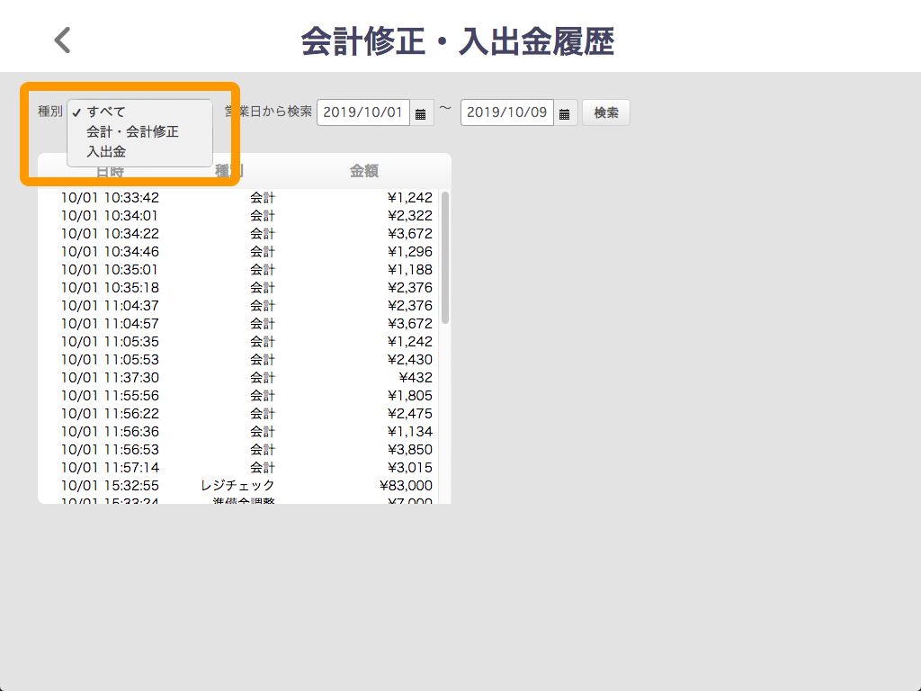Image resolution: width=921 pixels, height=691 pixels.
Task: Choose 会計・会計修正 from dropdown list
Action: coord(139,131)
